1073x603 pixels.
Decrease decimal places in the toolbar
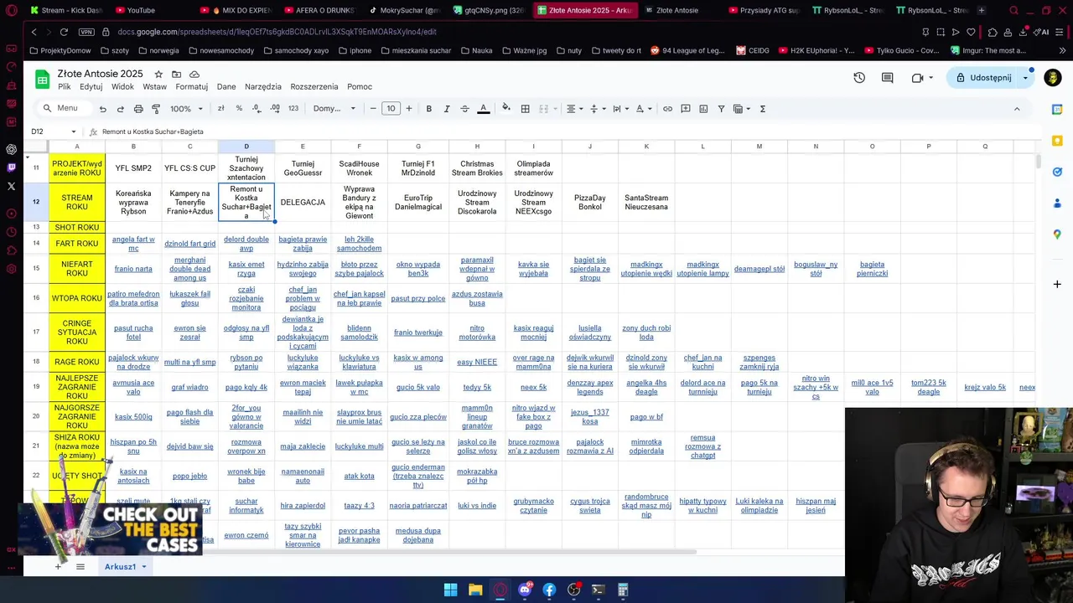(x=257, y=109)
